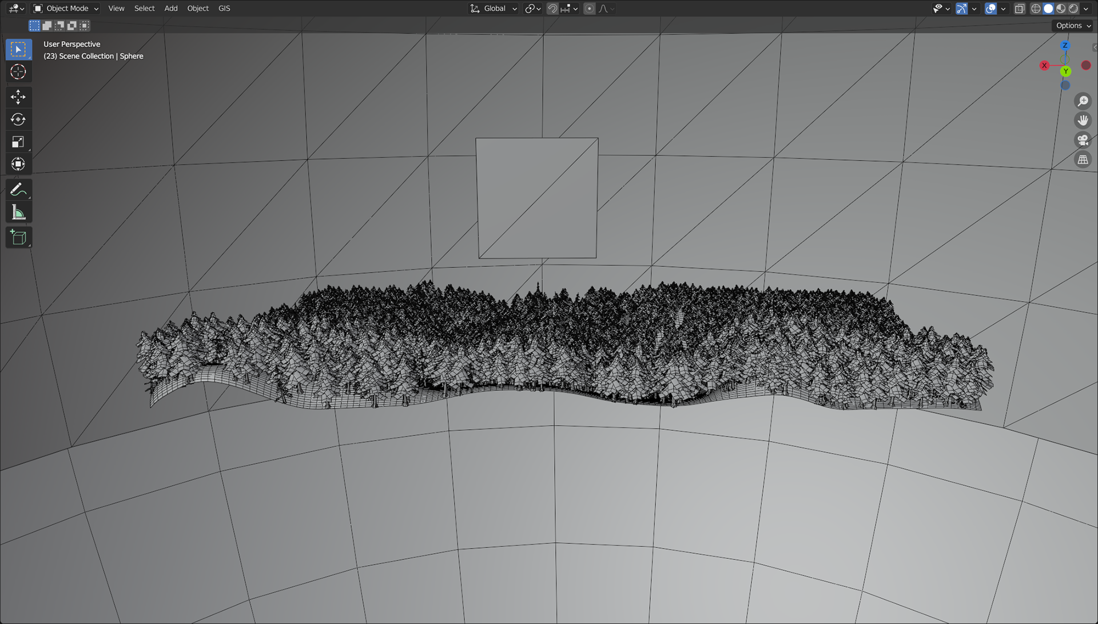
Task: Select the Move tool
Action: 18,97
